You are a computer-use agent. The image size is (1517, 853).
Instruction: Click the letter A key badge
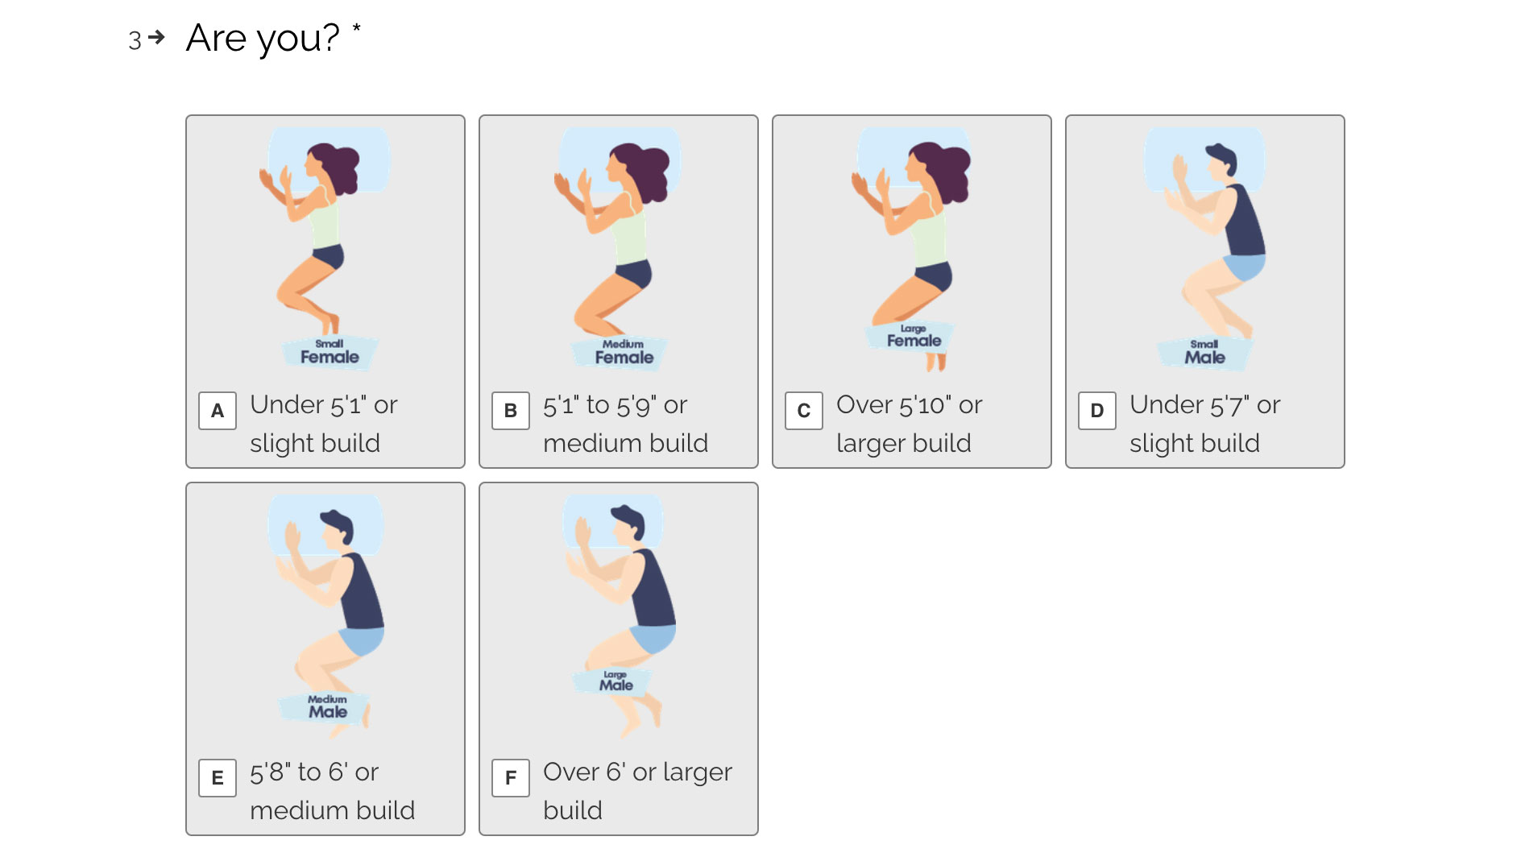point(218,411)
